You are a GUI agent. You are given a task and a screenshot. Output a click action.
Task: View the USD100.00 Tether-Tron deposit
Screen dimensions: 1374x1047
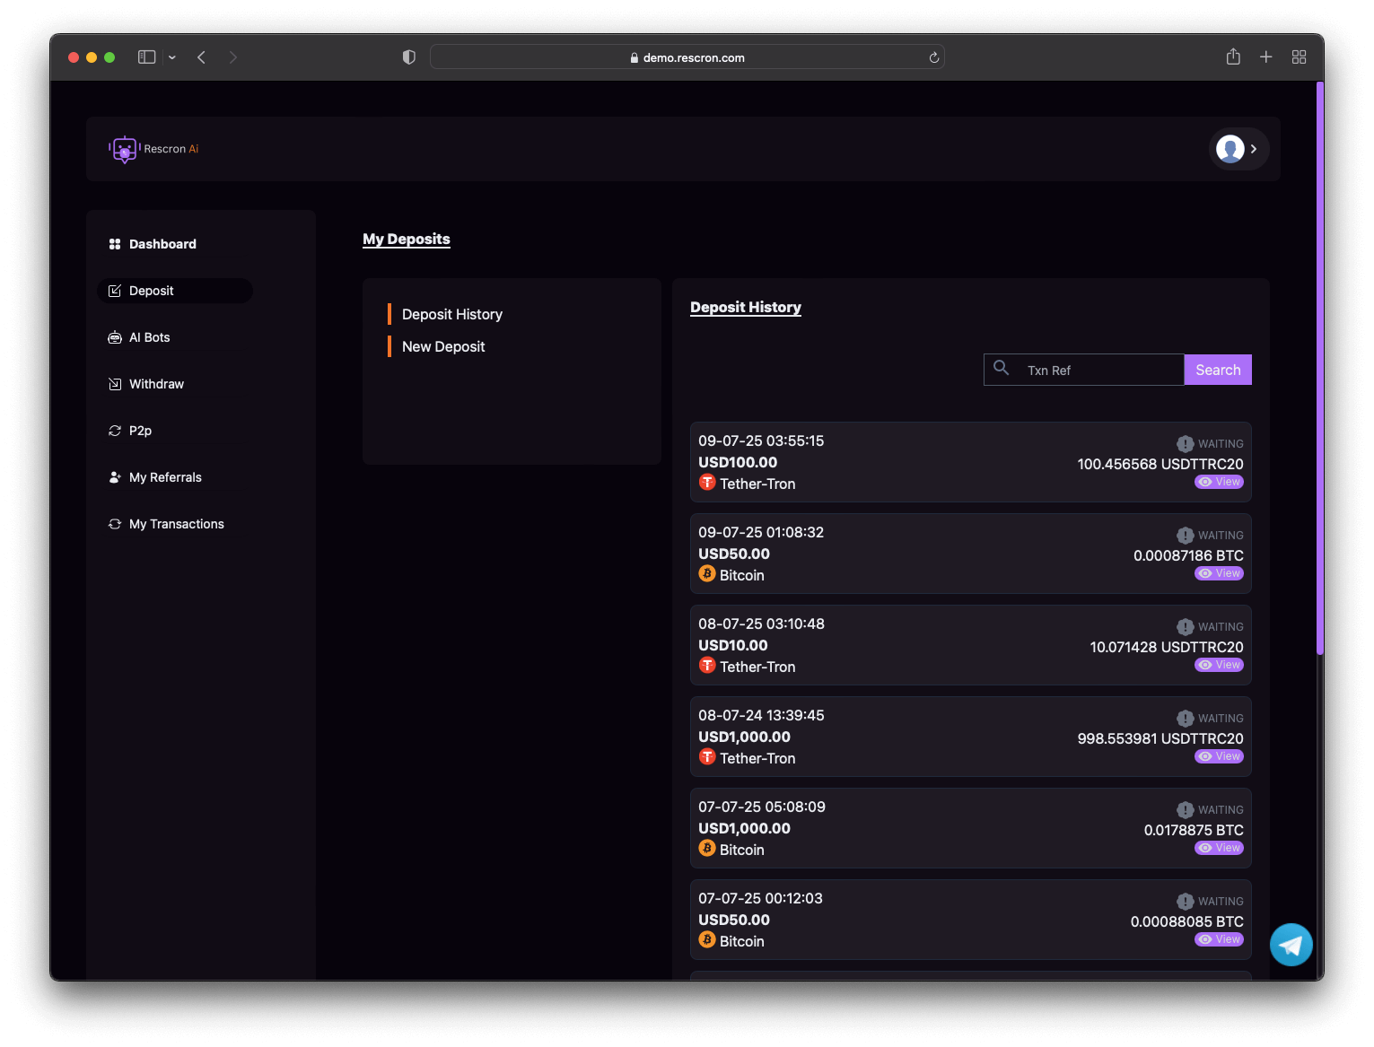1219,482
